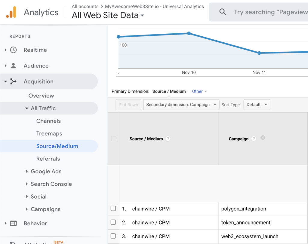Click the Google Analytics logo icon

[11, 12]
